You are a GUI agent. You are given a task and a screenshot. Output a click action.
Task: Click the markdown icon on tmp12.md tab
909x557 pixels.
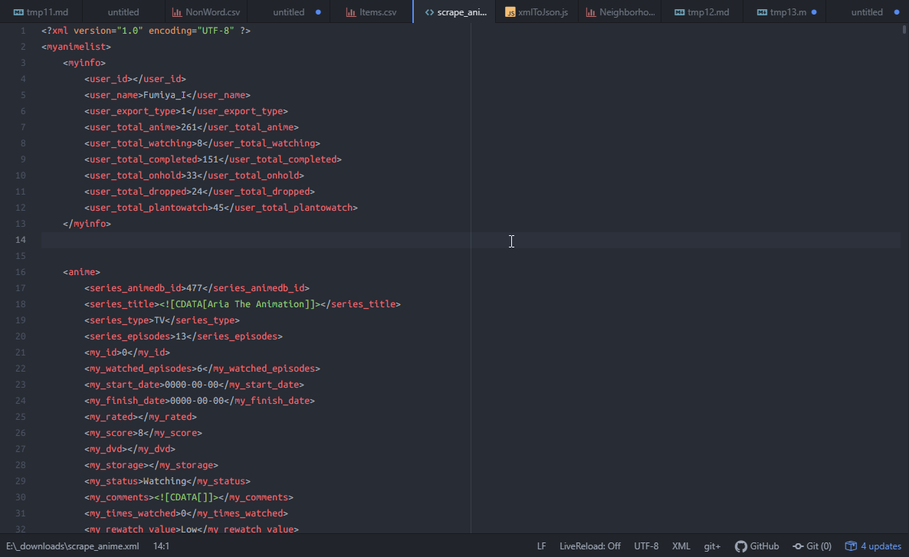point(679,12)
